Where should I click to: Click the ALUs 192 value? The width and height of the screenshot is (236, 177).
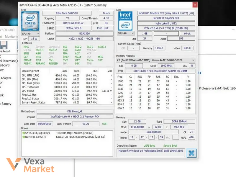[x=181, y=39]
